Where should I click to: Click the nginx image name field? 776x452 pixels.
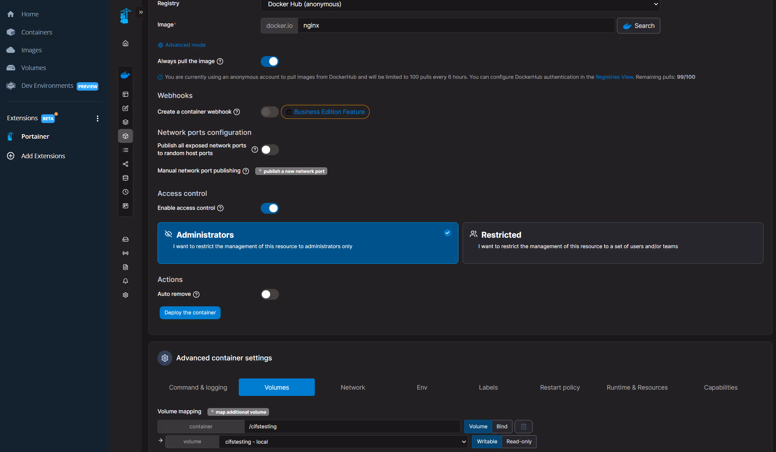point(456,25)
